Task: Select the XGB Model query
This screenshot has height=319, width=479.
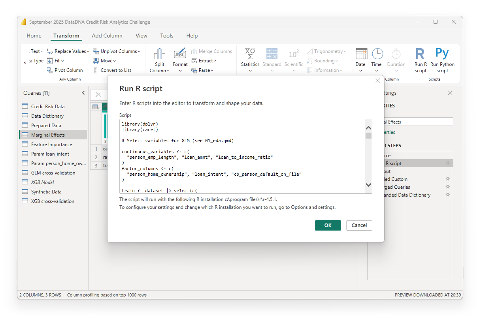Action: pyautogui.click(x=43, y=182)
